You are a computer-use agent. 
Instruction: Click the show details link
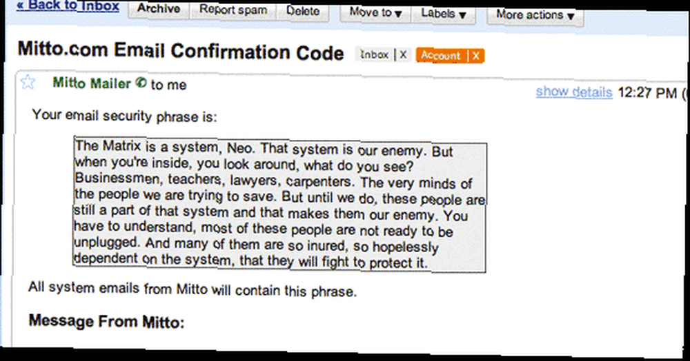coord(574,92)
